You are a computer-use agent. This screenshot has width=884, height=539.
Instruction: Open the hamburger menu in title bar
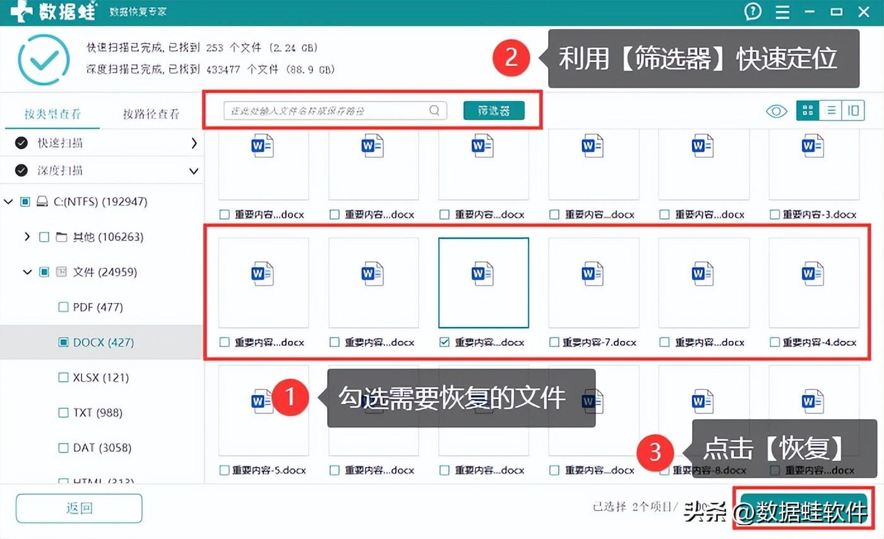[782, 12]
